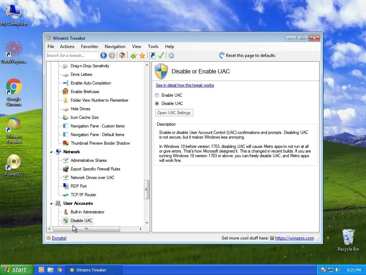This screenshot has height=275, width=366.
Task: Click the horizontal scroll left arrow
Action: tap(49, 229)
